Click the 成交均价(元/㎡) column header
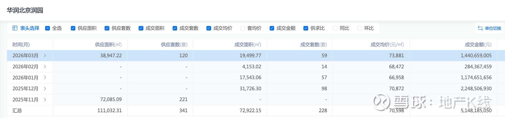This screenshot has height=118, width=505. (x=387, y=45)
